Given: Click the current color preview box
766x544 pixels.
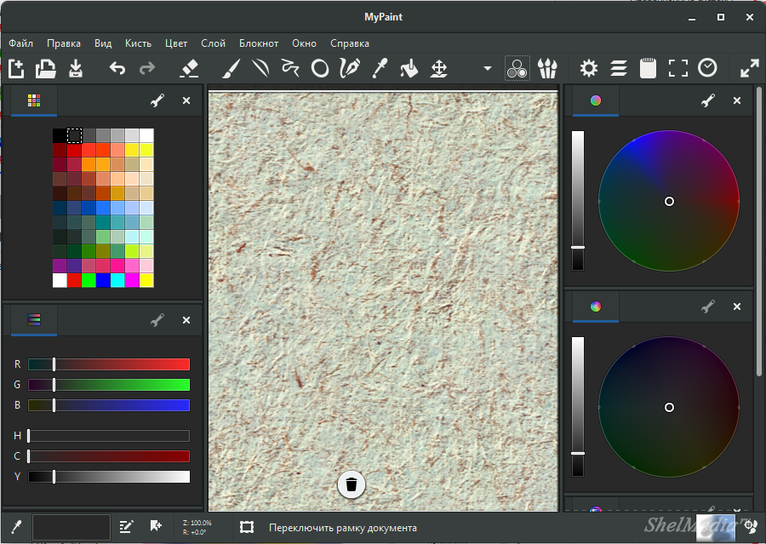Looking at the screenshot, I should [x=71, y=527].
